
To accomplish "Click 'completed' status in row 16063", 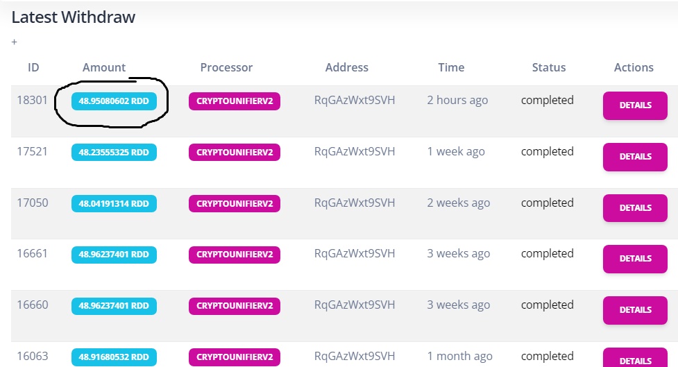I will pyautogui.click(x=548, y=357).
